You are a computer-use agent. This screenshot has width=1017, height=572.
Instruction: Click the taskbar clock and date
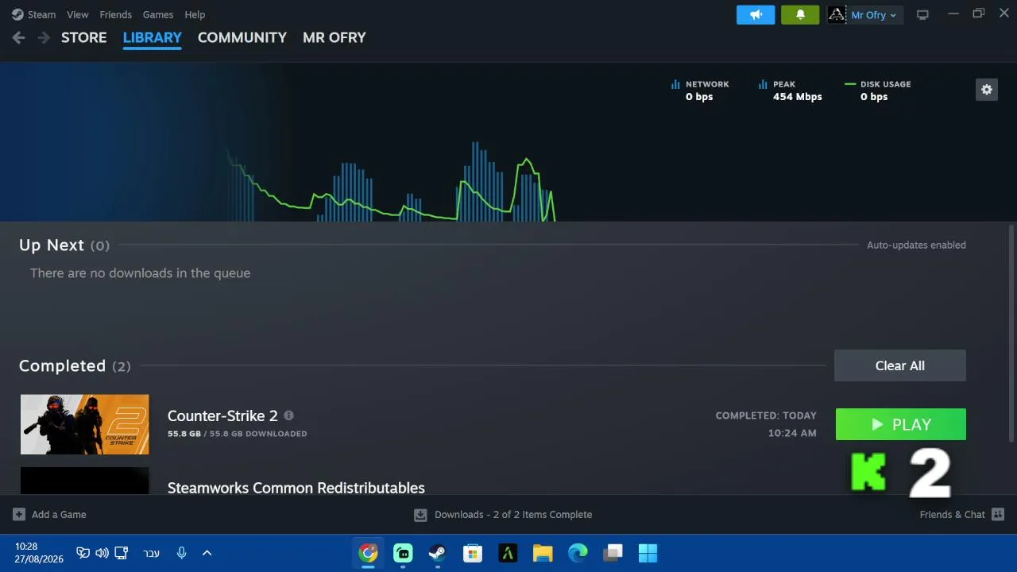point(39,553)
